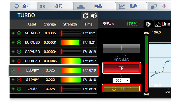Toggle the green status dot for EUR/USD

tap(13, 42)
